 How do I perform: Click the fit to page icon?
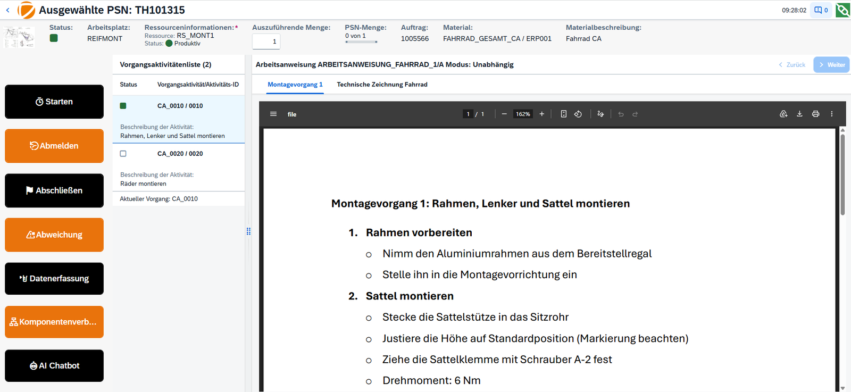(564, 114)
